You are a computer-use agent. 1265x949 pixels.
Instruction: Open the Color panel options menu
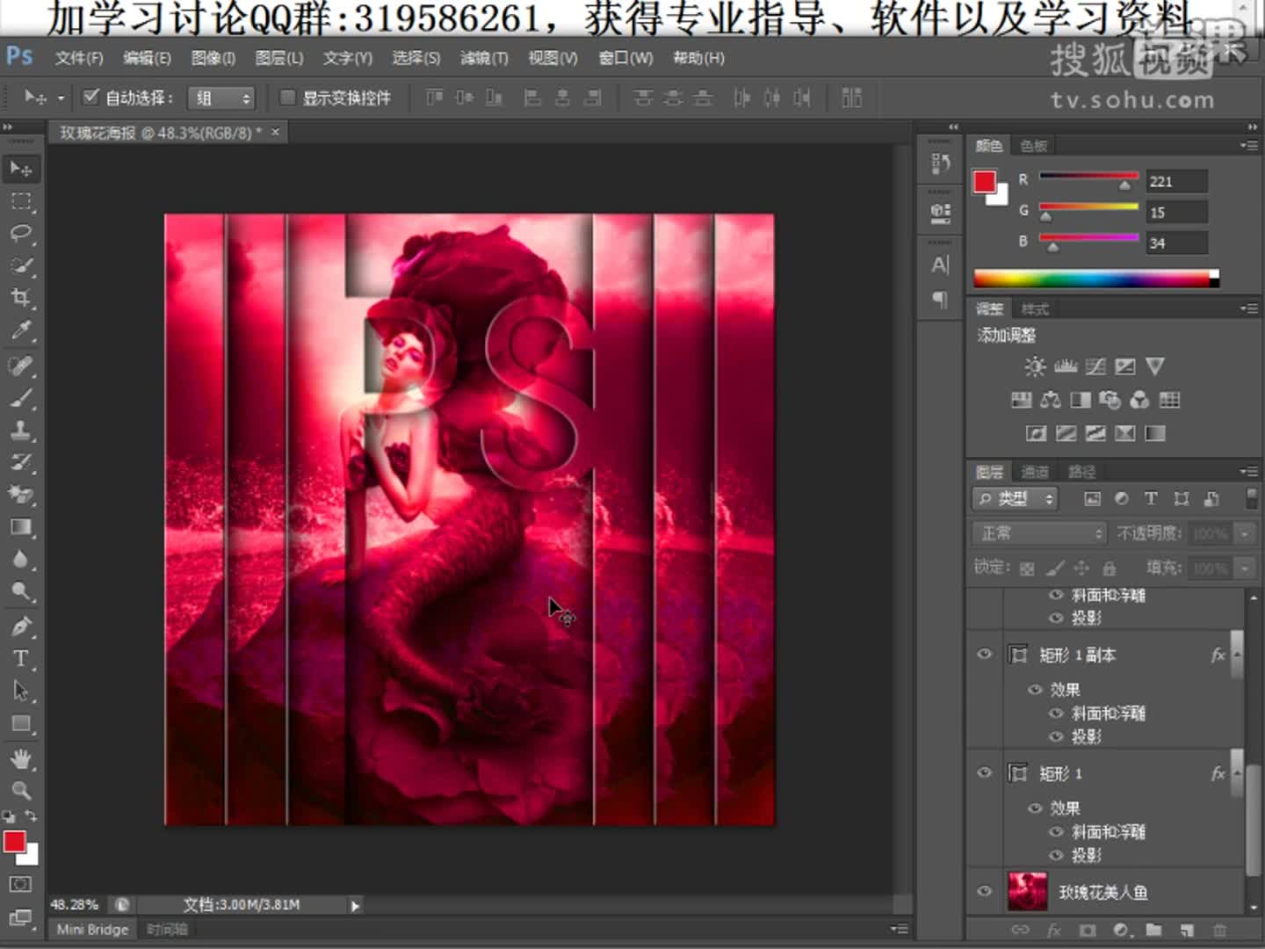click(1249, 145)
